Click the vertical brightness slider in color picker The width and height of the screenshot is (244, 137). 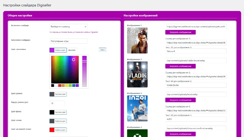pyautogui.click(x=84, y=71)
